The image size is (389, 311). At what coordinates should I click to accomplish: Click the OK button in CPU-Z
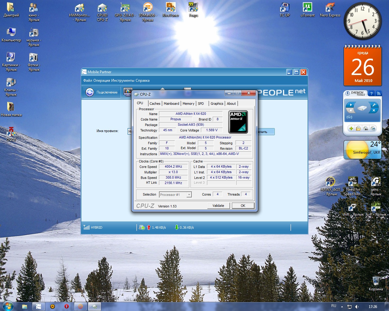[x=243, y=206]
